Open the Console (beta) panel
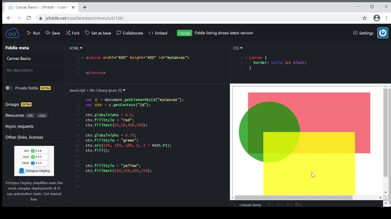The height and width of the screenshot is (219, 391). point(250,205)
